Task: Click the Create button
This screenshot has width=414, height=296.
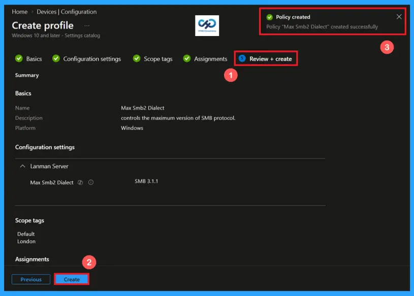Action: pyautogui.click(x=72, y=279)
